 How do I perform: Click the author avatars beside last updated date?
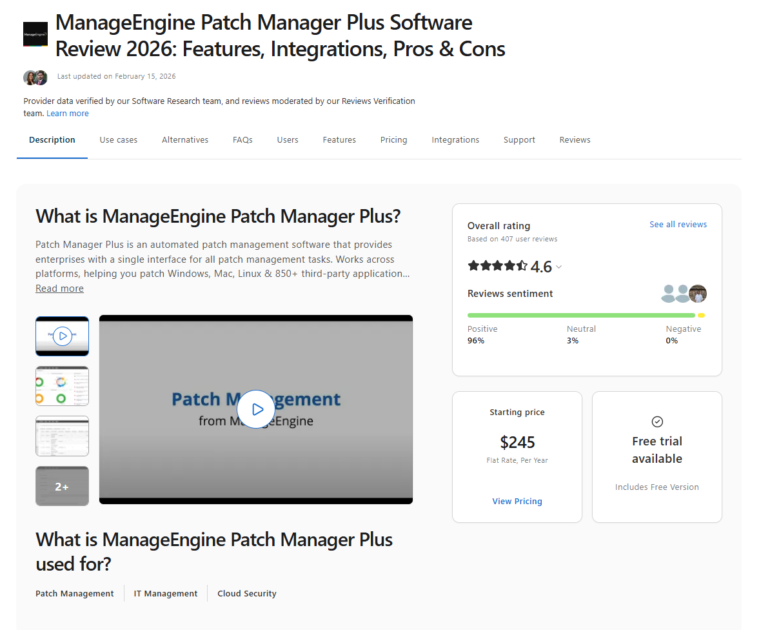pyautogui.click(x=35, y=77)
